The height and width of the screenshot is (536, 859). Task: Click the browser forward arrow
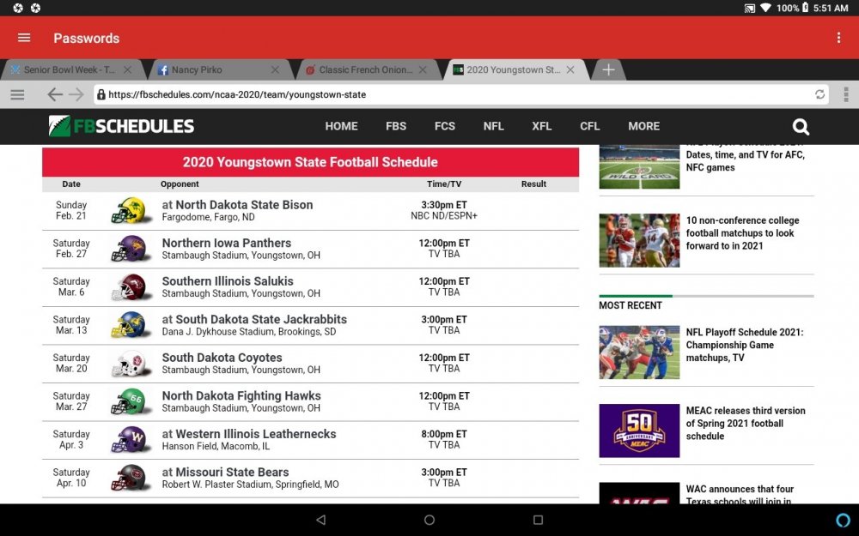76,94
